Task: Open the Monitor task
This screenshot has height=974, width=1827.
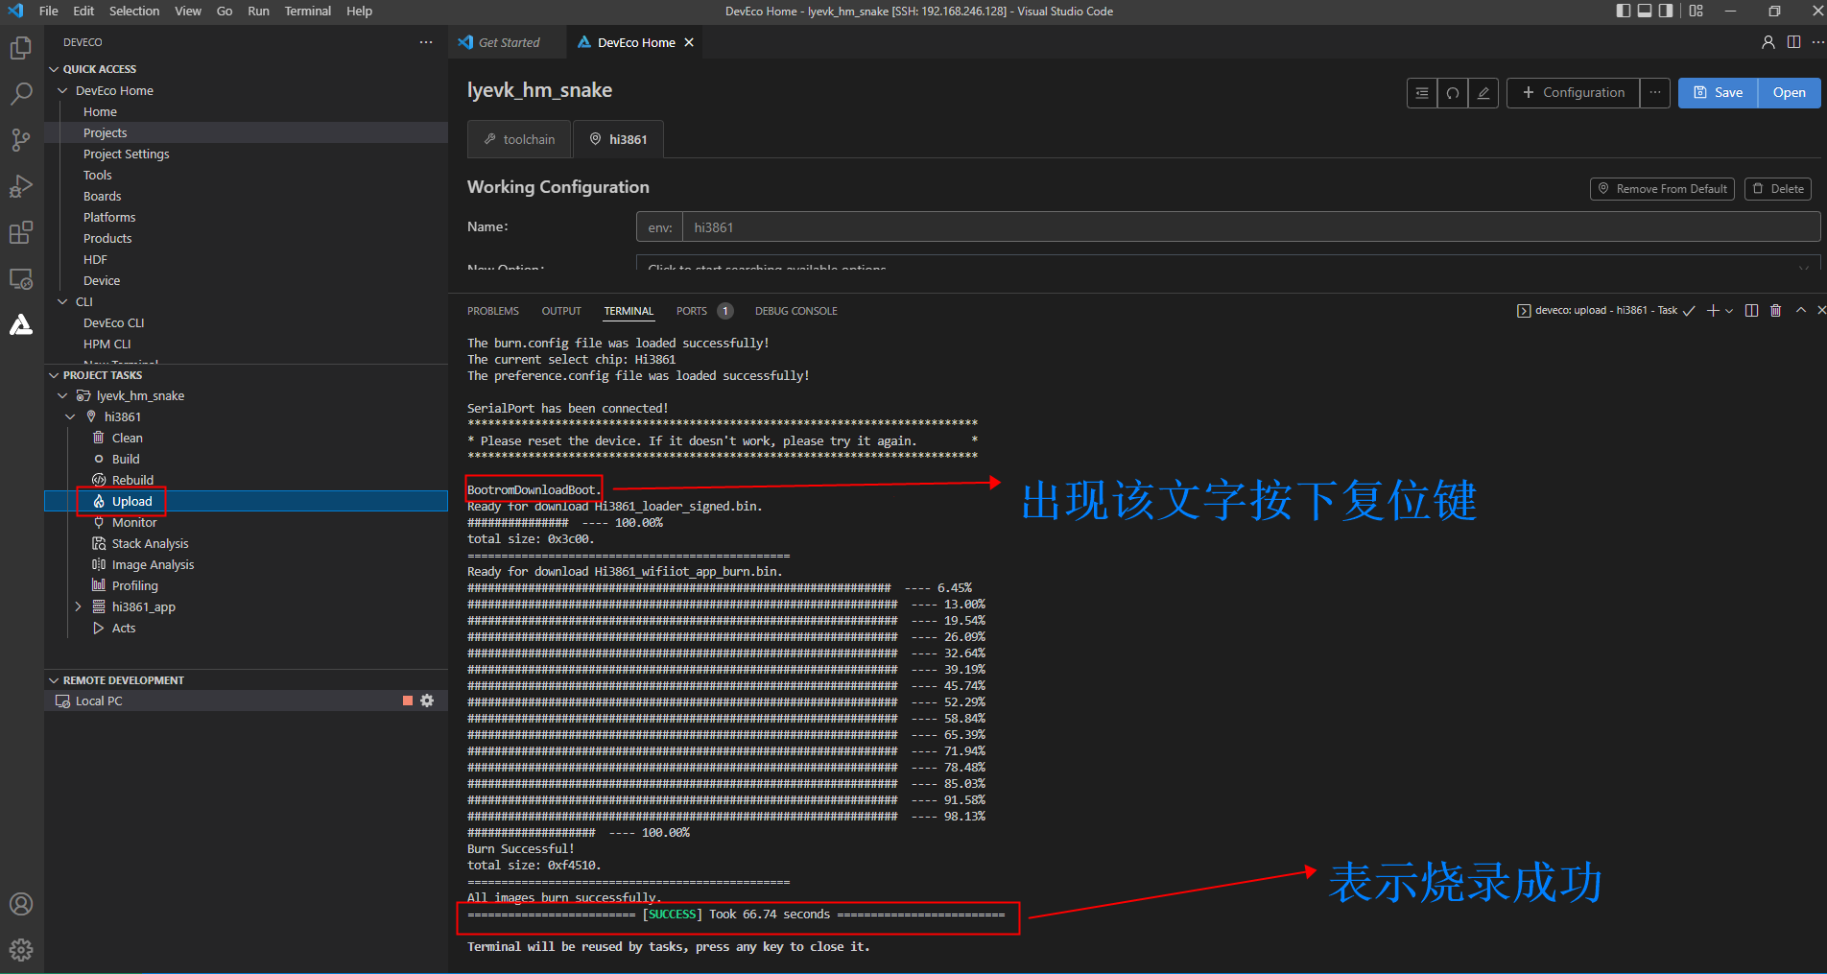Action: point(134,522)
